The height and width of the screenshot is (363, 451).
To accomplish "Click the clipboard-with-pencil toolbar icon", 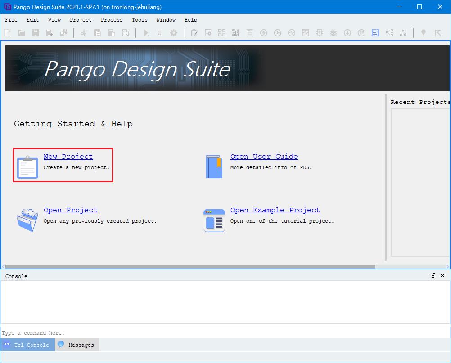I will point(194,33).
